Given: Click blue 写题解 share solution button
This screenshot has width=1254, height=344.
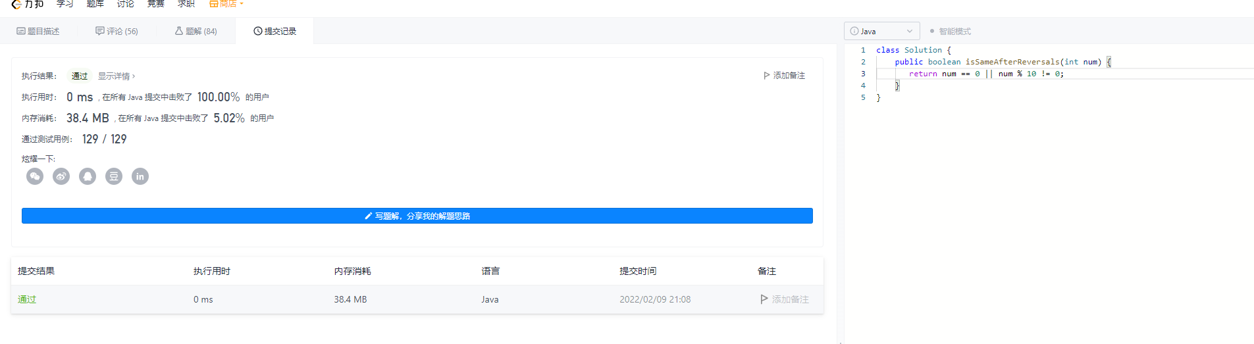Looking at the screenshot, I should [x=417, y=216].
